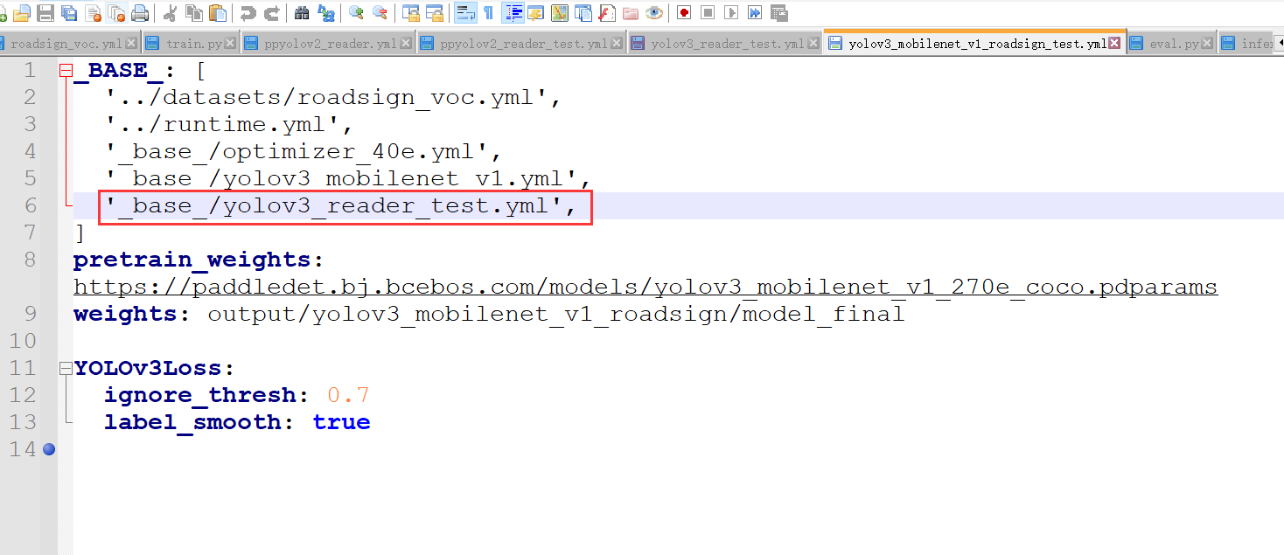Viewport: 1284px width, 555px height.
Task: Run macro multiple times icon
Action: tap(755, 13)
